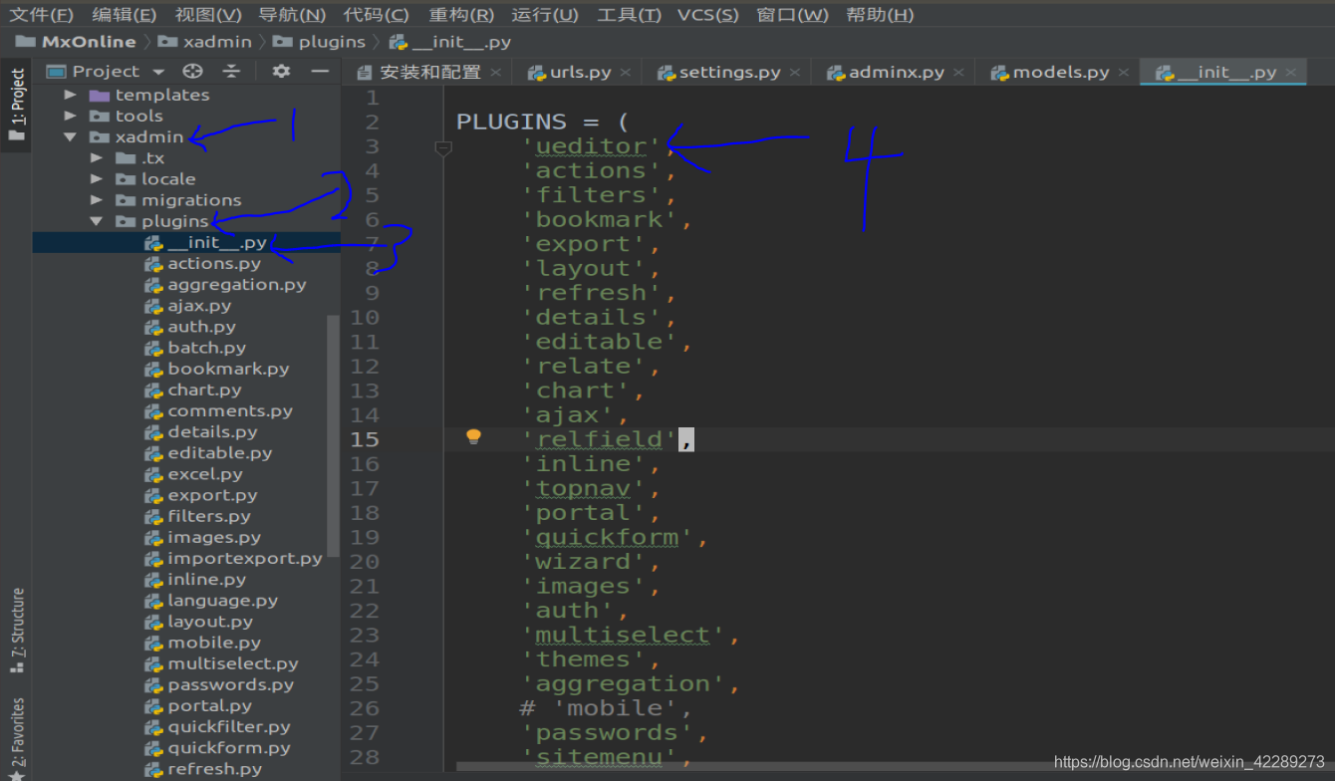Collapse the xadmin folder in project tree
This screenshot has height=781, width=1335.
click(x=69, y=136)
